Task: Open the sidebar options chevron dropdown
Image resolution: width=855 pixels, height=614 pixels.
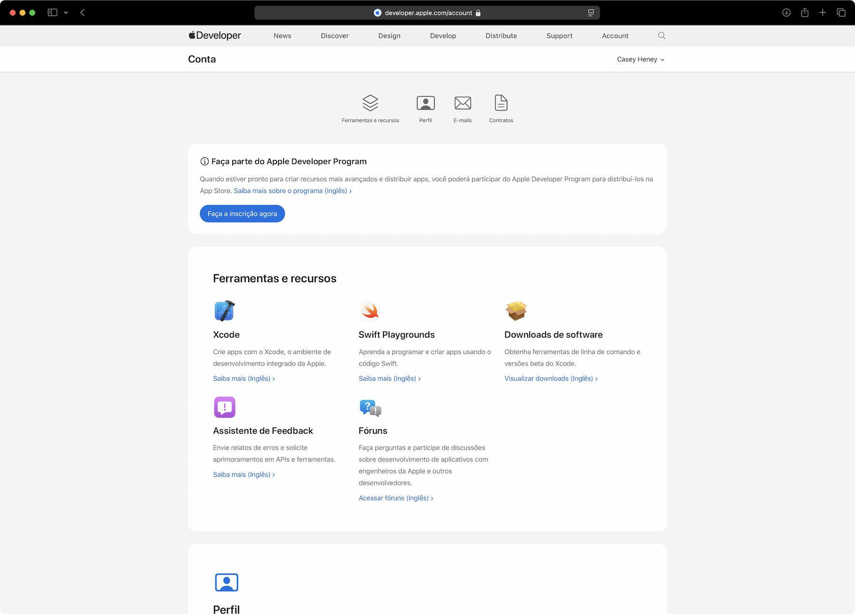Action: [x=66, y=12]
